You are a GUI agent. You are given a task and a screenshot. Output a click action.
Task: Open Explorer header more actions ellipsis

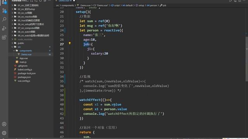(x=49, y=1)
